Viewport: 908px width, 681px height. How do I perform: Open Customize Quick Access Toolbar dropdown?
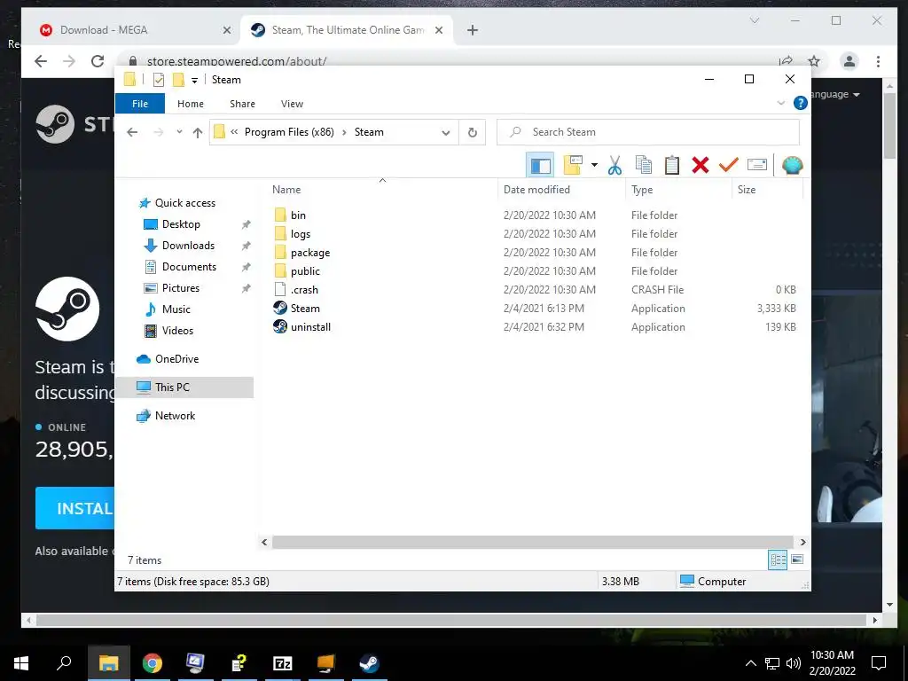(194, 81)
